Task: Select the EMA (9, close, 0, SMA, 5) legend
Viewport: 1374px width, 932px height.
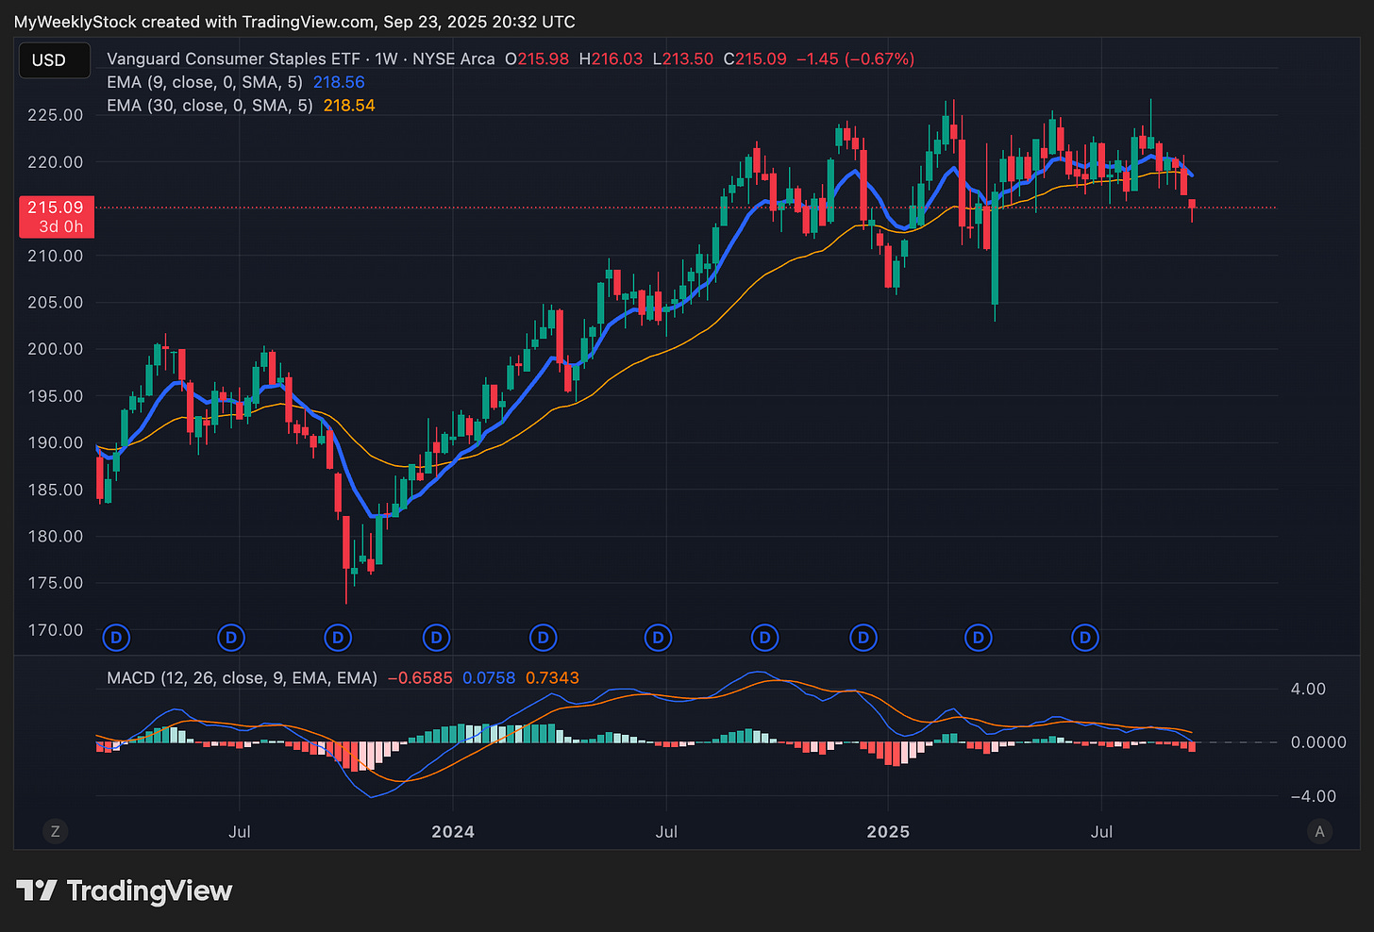Action: (x=205, y=82)
